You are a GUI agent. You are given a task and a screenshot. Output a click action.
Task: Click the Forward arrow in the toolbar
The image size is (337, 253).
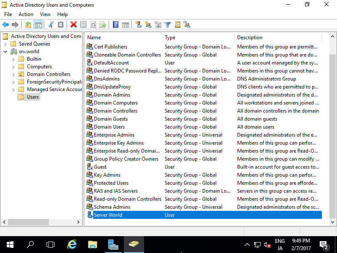click(15, 25)
